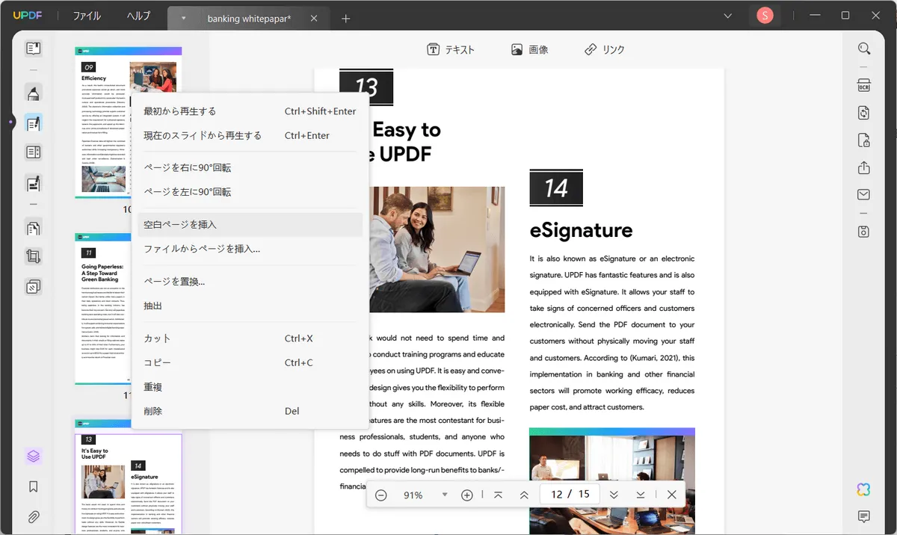The image size is (897, 535).
Task: Open the 91% zoom level dropdown
Action: pos(445,495)
